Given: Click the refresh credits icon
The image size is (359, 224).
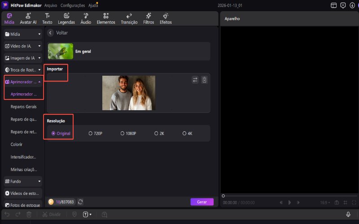Looking at the screenshot, I should [x=80, y=202].
